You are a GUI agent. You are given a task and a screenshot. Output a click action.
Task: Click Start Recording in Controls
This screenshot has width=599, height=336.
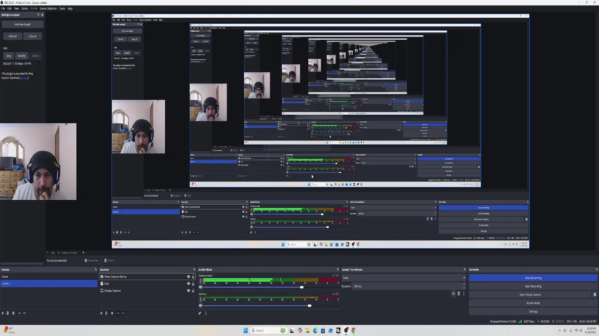533,286
